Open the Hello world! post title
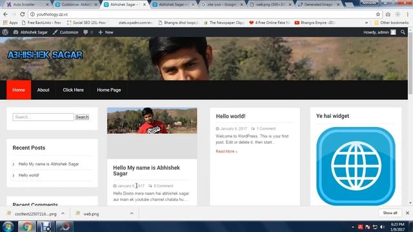This screenshot has height=232, width=413. click(231, 116)
